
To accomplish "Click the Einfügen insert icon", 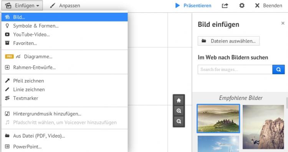I will (x=8, y=6).
